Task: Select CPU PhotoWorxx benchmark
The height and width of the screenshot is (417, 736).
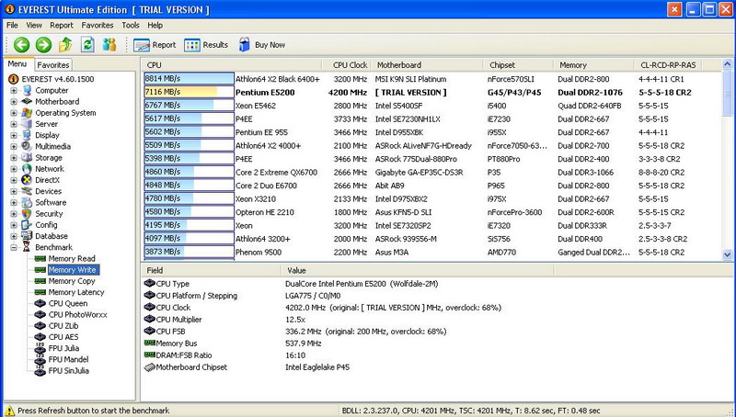Action: tap(78, 315)
